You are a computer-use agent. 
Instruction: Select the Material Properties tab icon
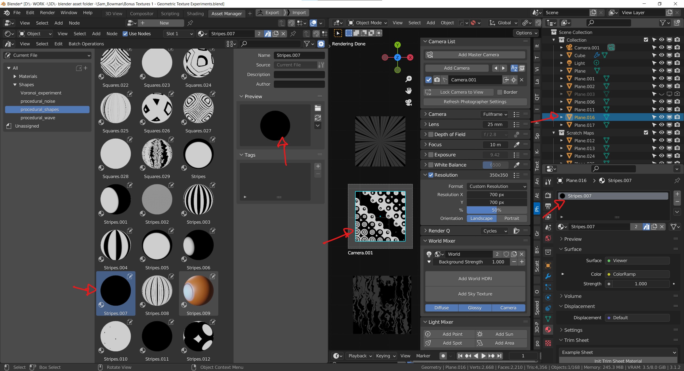[548, 330]
